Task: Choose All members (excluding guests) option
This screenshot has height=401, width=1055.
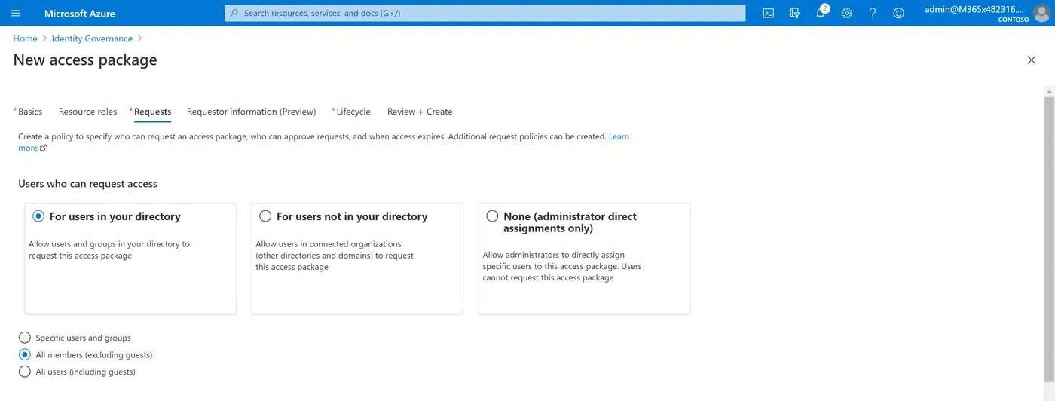Action: pyautogui.click(x=25, y=354)
